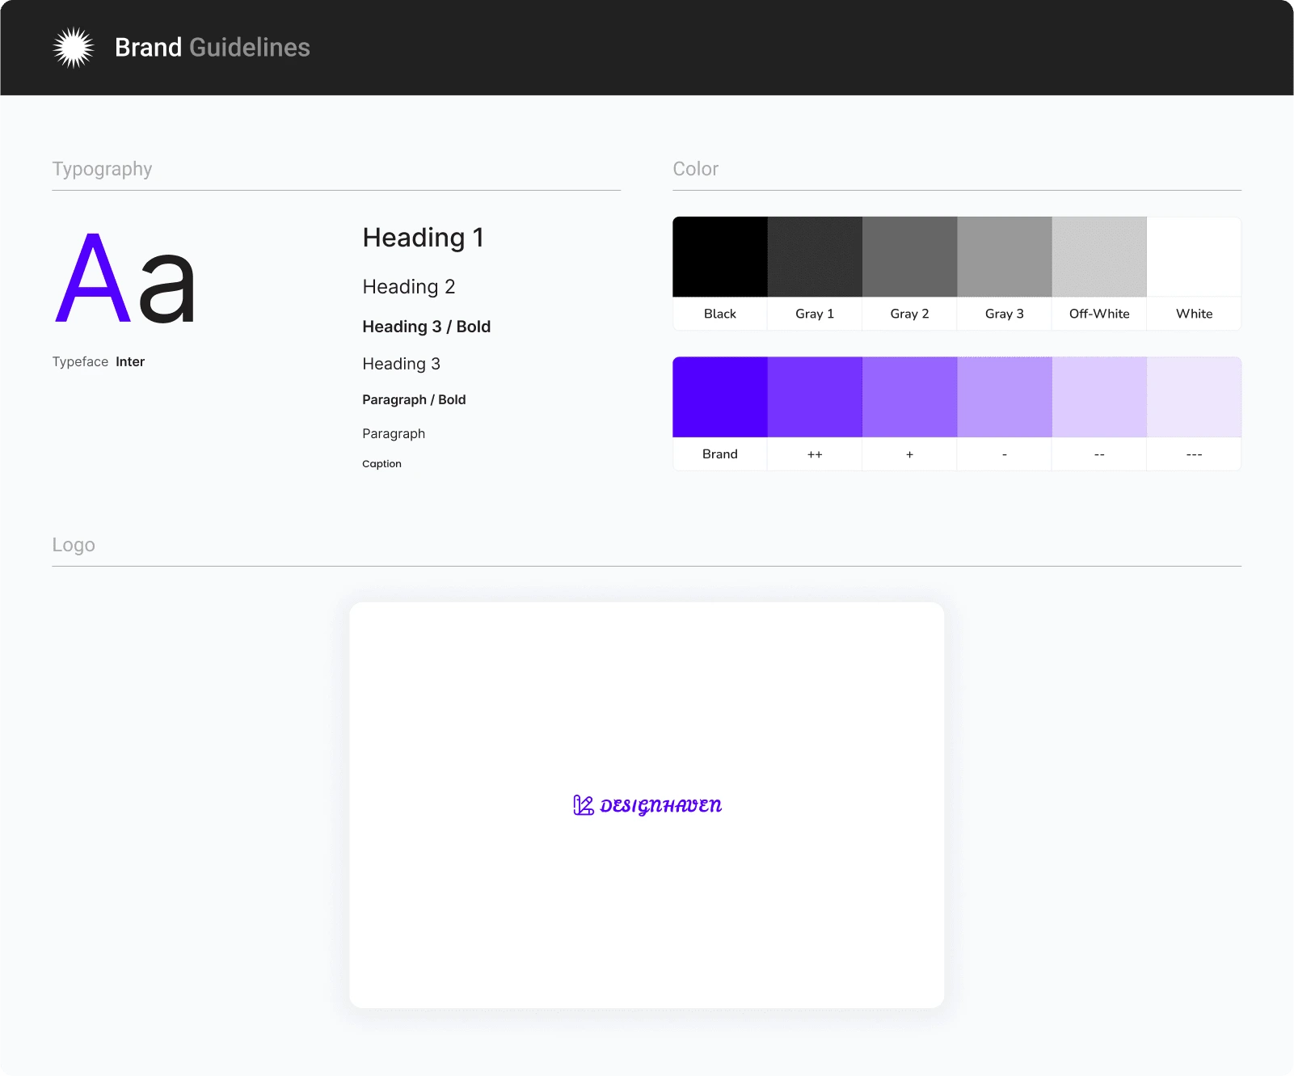The width and height of the screenshot is (1294, 1076).
Task: Click the Logo section heading
Action: tap(74, 546)
